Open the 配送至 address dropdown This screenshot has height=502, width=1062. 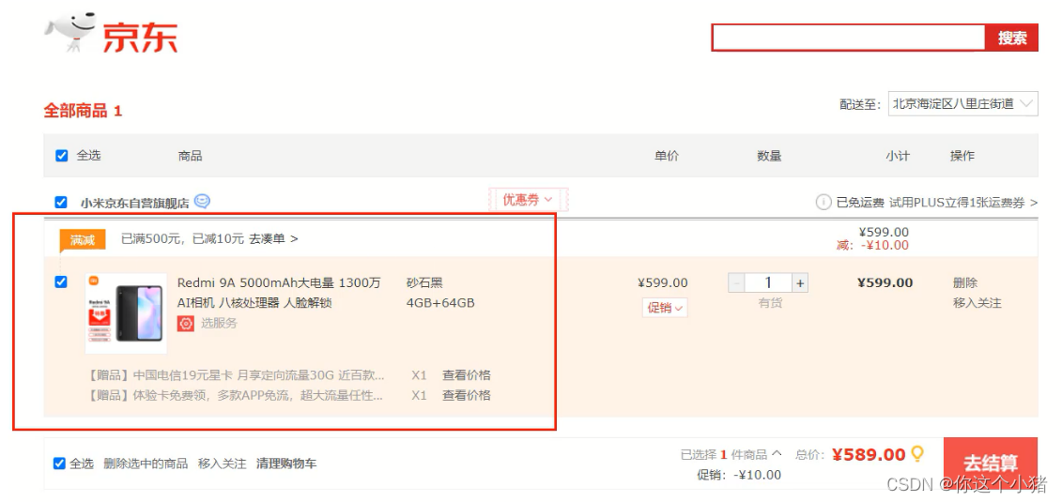click(962, 104)
